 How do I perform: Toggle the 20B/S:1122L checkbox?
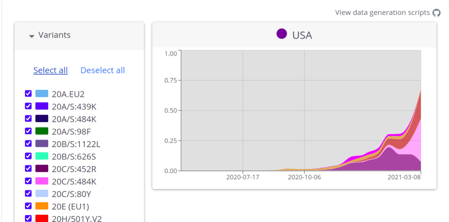click(29, 143)
